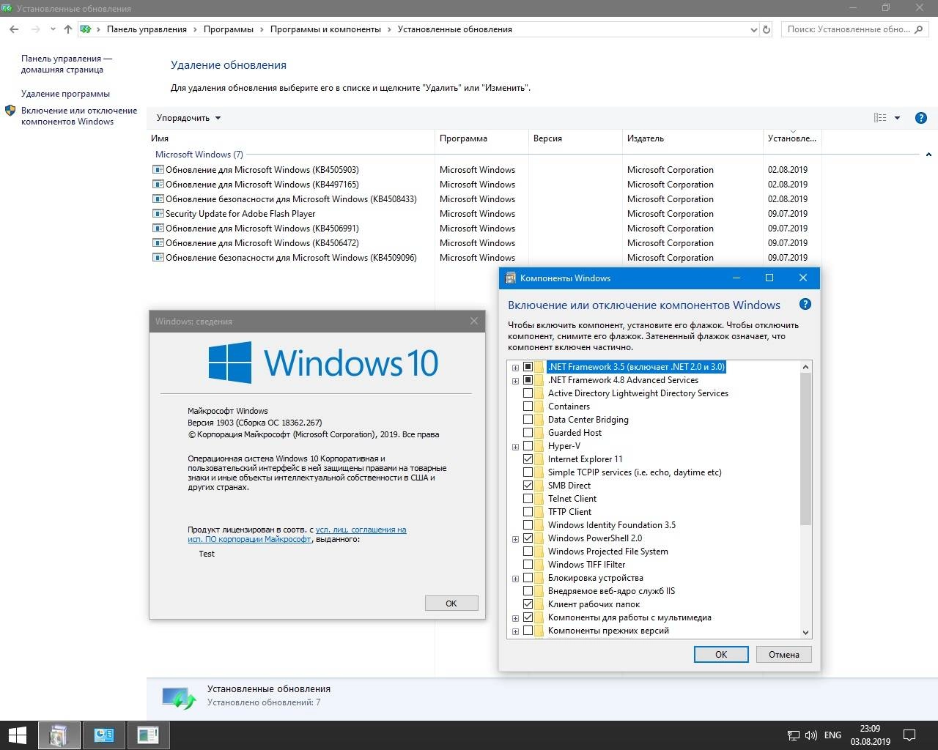Click OK in the Windows: сведения dialog
938x750 pixels.
[451, 604]
